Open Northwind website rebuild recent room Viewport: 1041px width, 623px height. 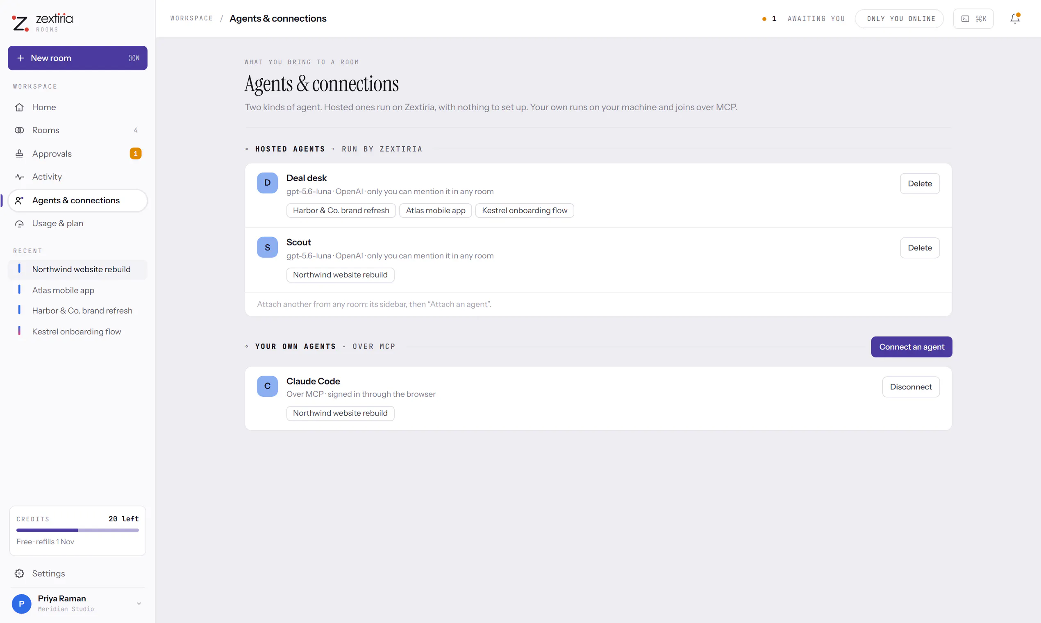77,269
